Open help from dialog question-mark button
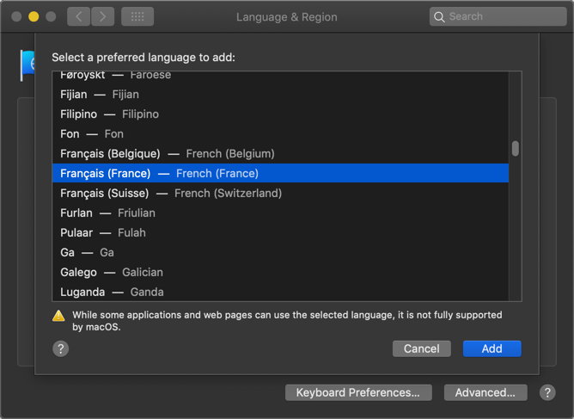 tap(60, 348)
